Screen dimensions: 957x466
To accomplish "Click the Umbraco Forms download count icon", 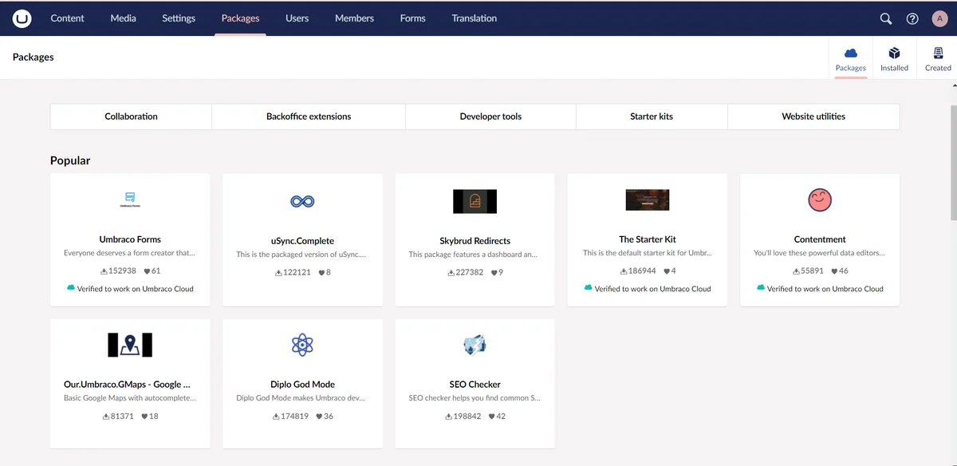I will (x=105, y=271).
